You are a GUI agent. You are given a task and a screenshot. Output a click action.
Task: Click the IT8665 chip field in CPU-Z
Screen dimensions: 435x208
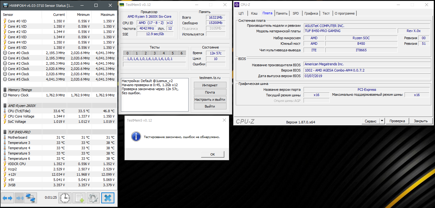pyautogui.click(x=361, y=50)
